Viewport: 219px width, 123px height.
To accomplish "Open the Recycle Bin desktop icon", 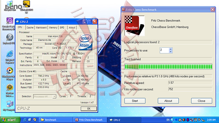I will point(10,6).
